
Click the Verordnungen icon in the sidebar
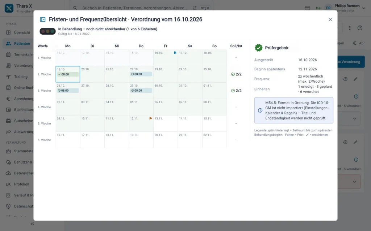[8, 66]
